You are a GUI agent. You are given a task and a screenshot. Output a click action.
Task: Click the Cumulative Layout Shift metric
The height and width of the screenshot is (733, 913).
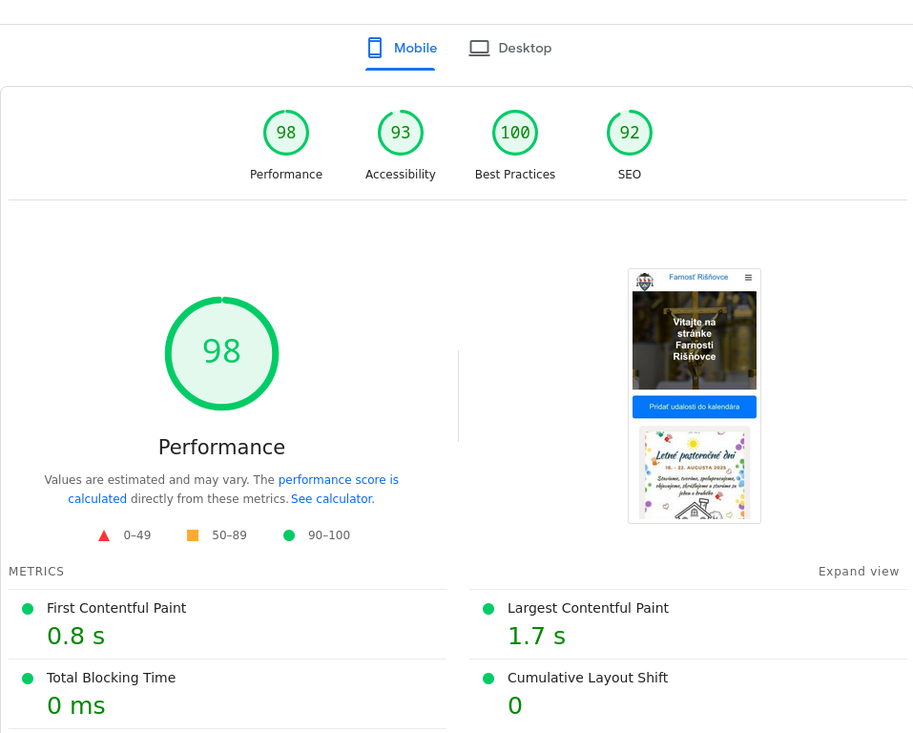[587, 678]
